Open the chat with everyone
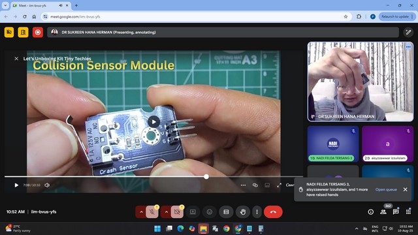 [x=396, y=212]
